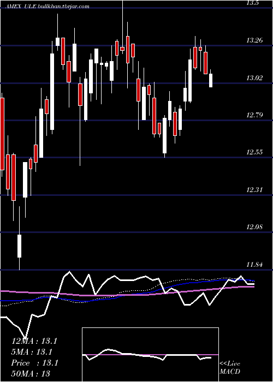Click the 12.55 price axis label

pyautogui.click(x=255, y=152)
